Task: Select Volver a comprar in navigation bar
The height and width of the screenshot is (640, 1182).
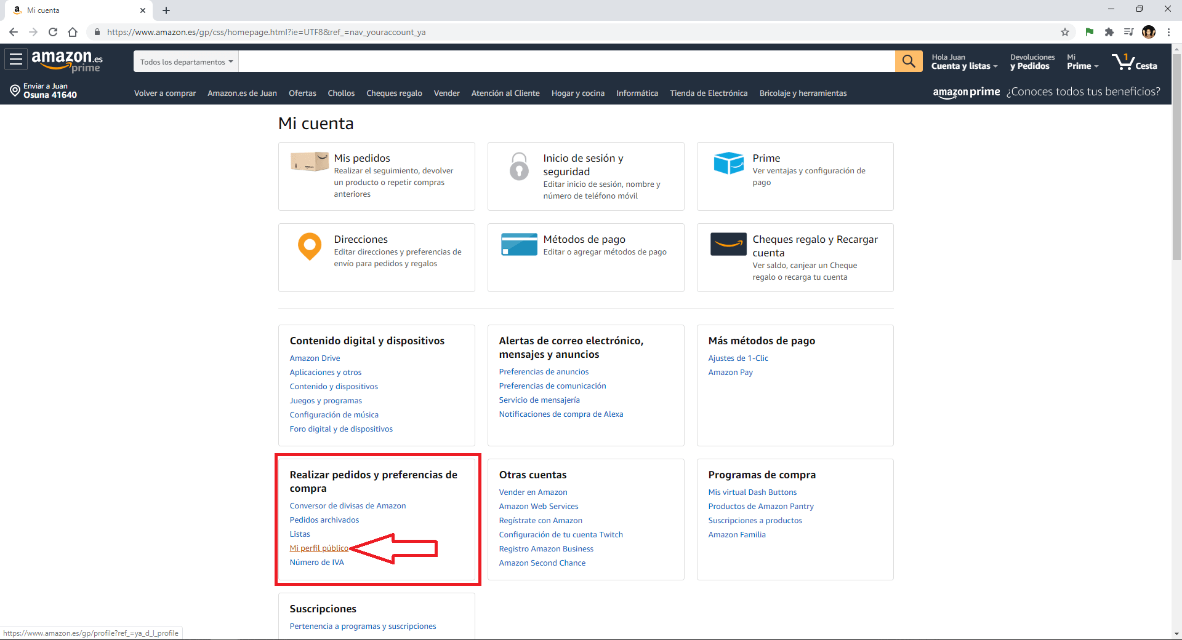Action: pos(165,93)
